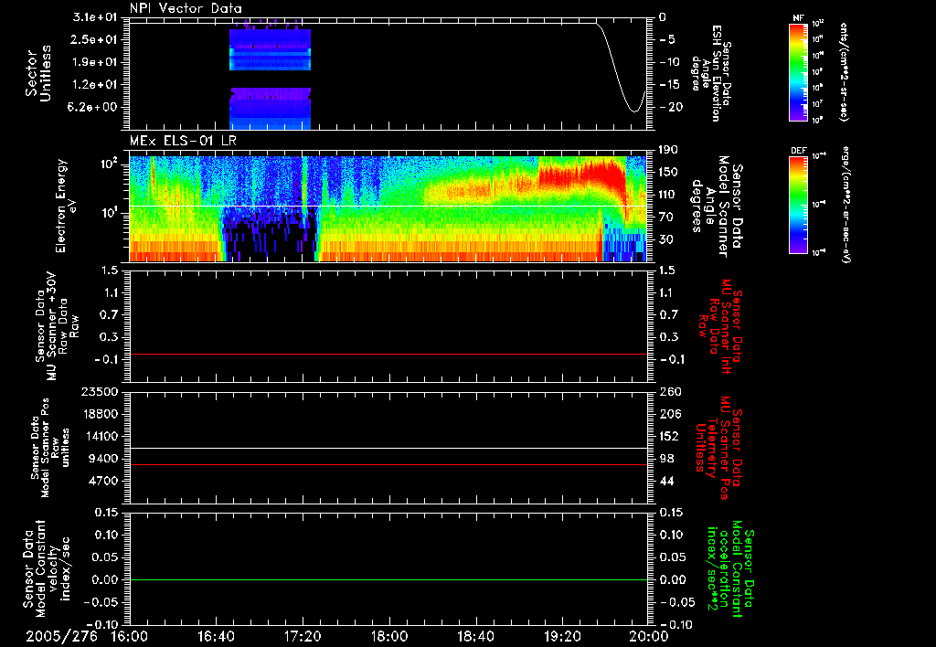Screen dimensions: 936x647
Task: Click the upper NPI sector data block
Action: [x=270, y=49]
